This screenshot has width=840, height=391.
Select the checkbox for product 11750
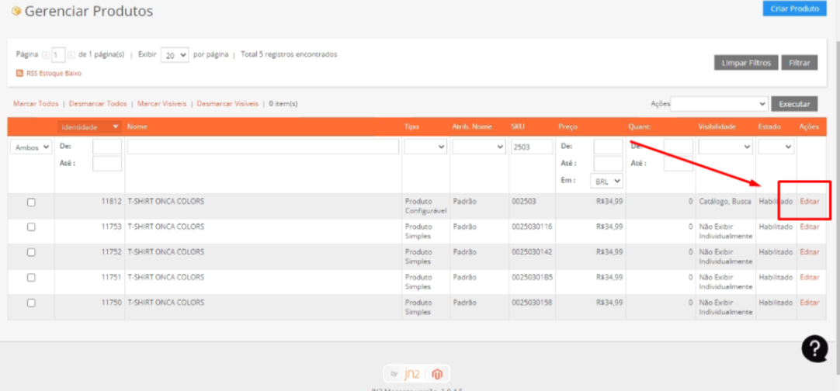pyautogui.click(x=31, y=303)
